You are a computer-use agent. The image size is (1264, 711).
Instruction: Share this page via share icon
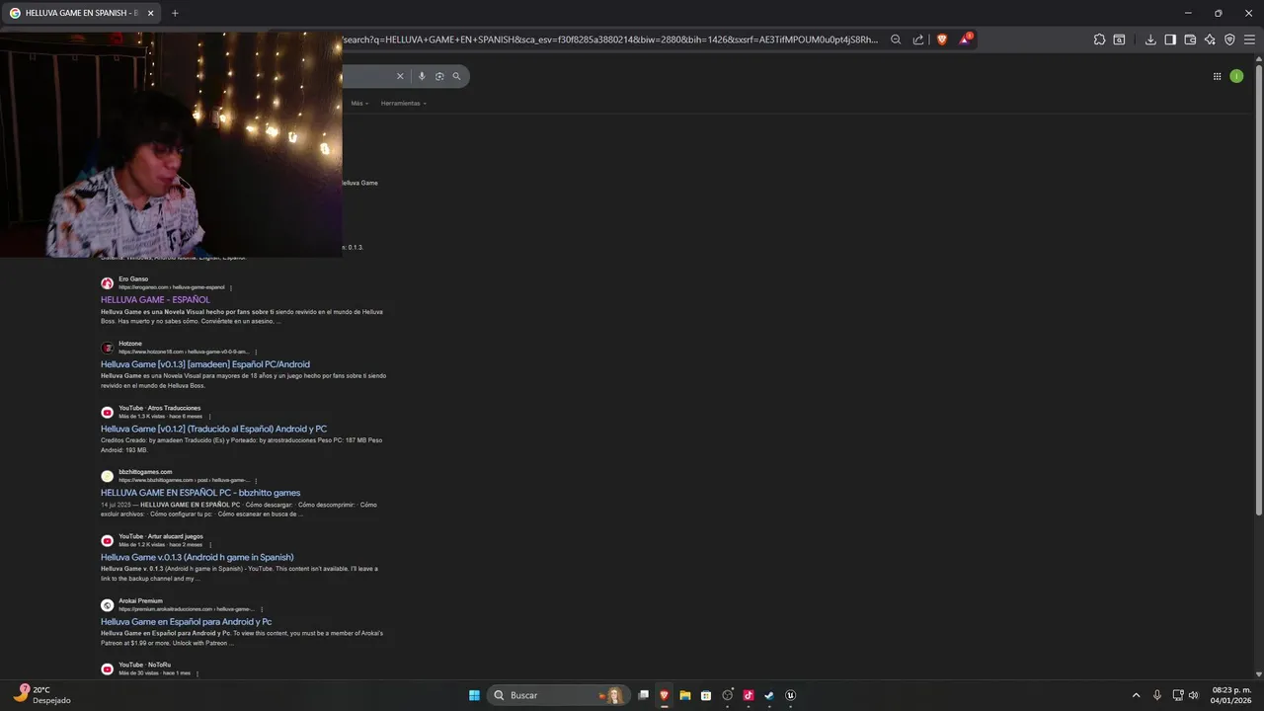[x=918, y=39]
